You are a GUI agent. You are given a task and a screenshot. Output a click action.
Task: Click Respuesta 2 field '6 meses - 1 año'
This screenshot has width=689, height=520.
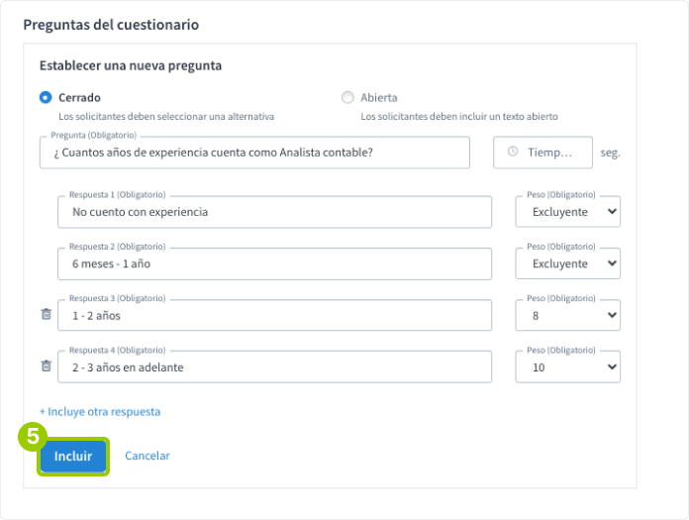point(274,263)
